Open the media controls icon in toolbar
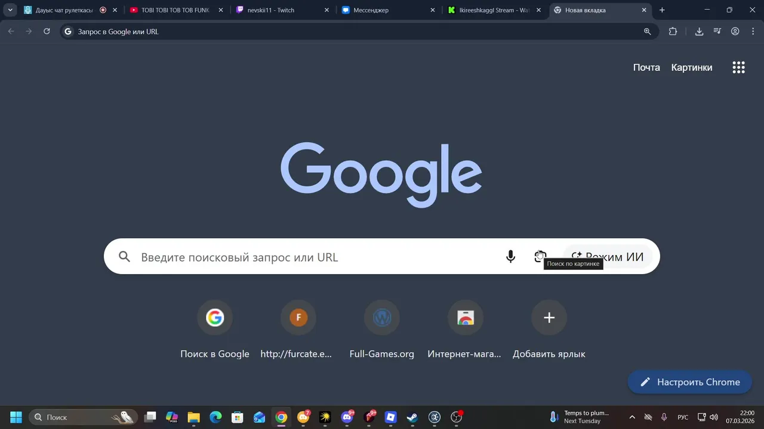This screenshot has height=429, width=764. pos(717,32)
